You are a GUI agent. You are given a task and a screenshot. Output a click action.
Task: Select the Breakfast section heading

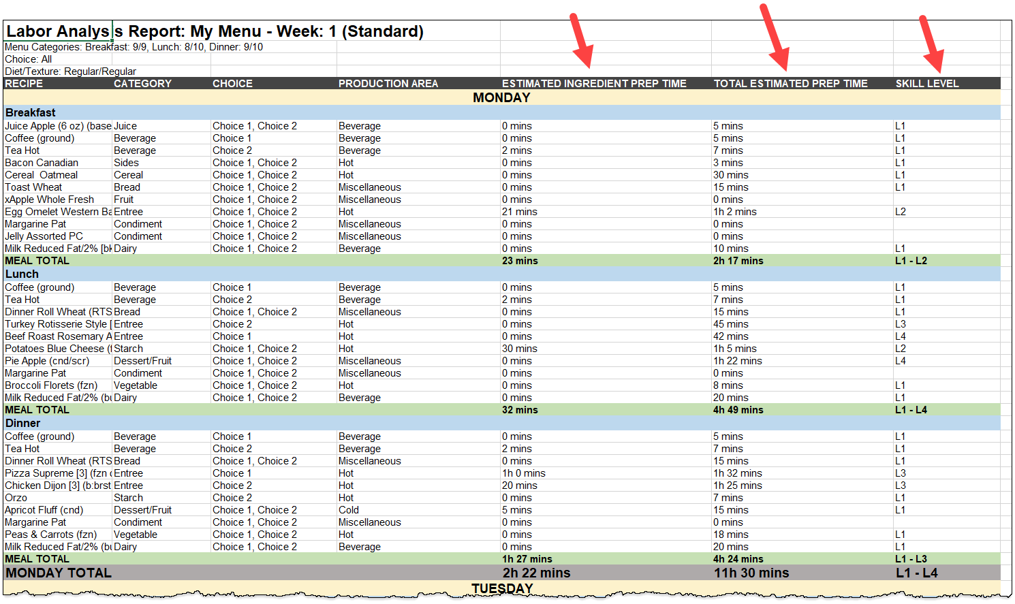(x=31, y=112)
